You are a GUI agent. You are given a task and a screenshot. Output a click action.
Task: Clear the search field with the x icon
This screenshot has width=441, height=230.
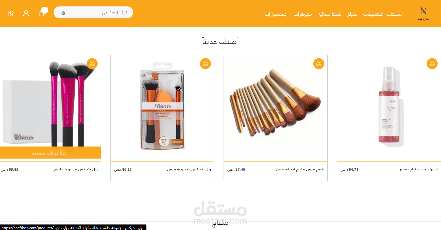point(63,13)
